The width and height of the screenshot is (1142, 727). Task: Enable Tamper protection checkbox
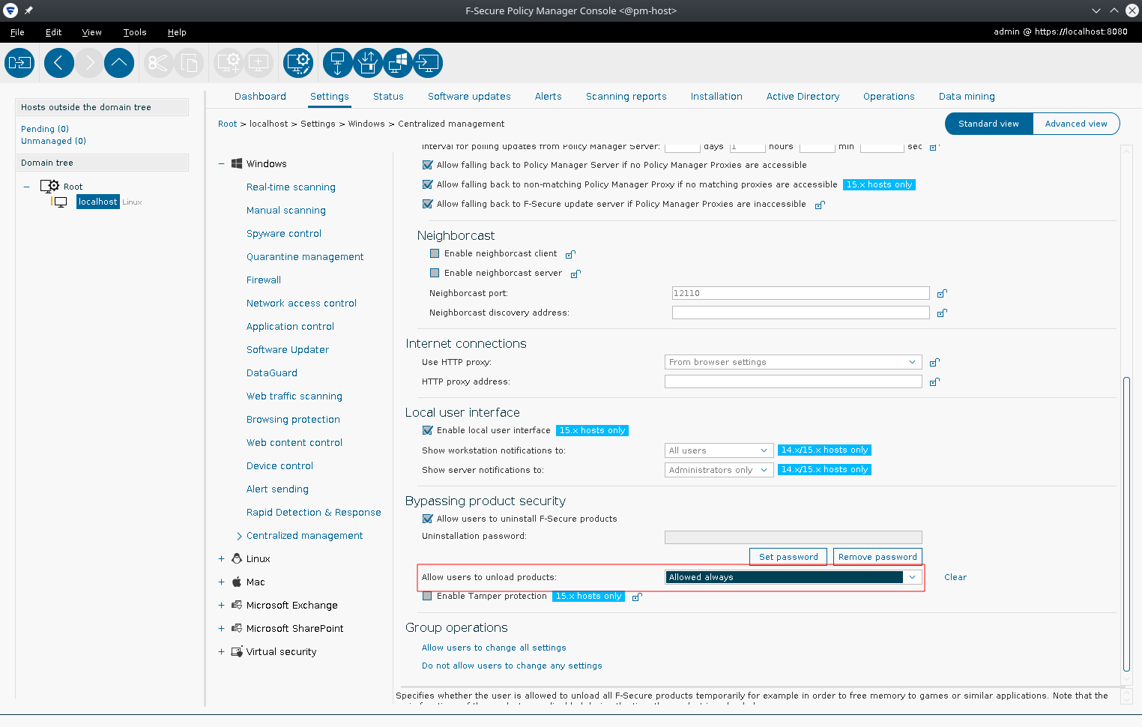tap(427, 596)
